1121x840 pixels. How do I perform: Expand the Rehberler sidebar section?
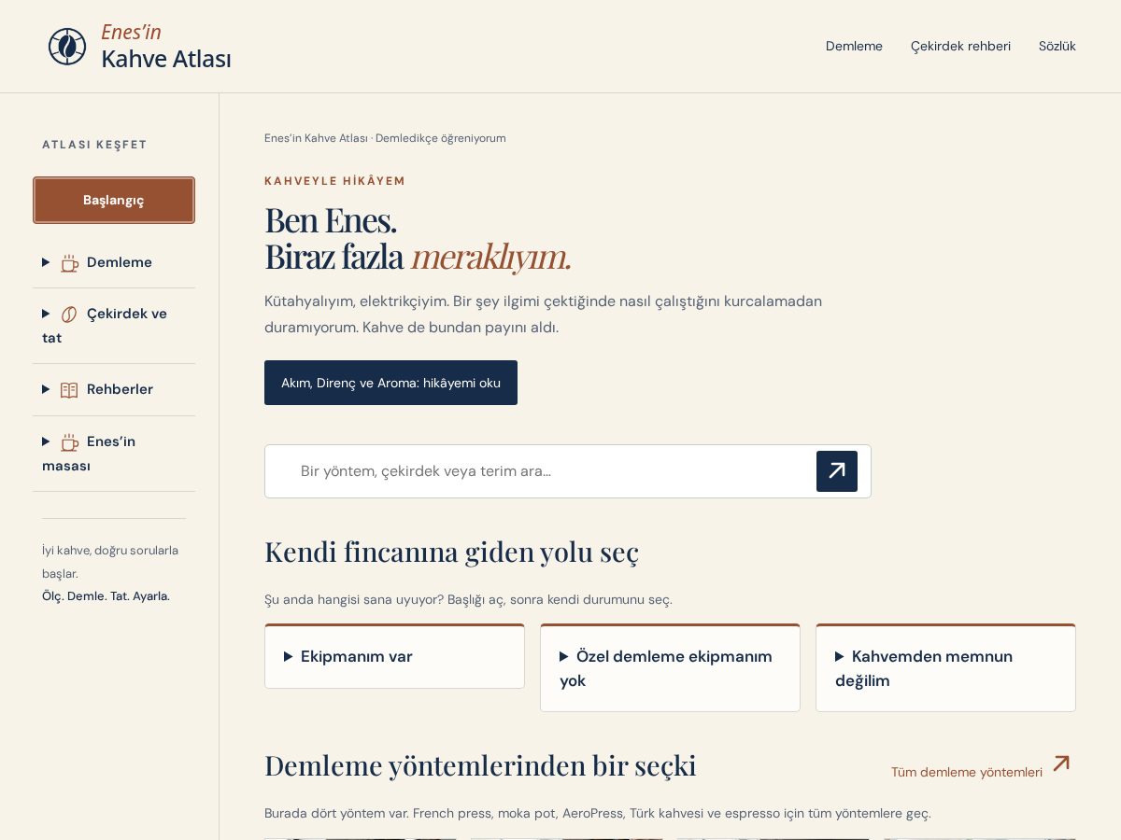114,389
